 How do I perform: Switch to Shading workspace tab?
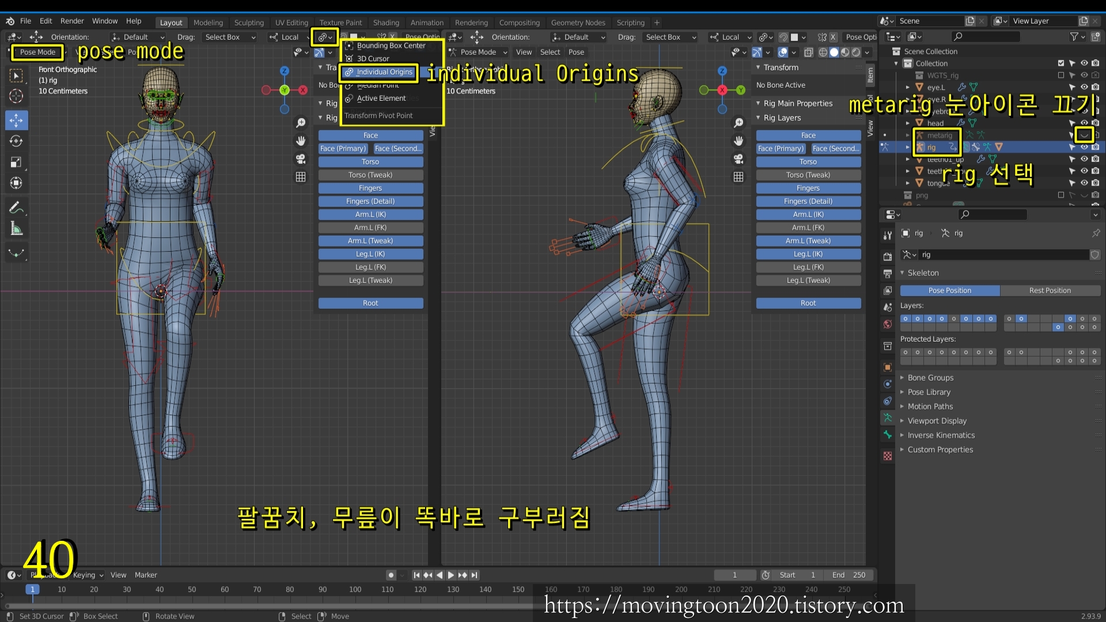[x=386, y=22]
